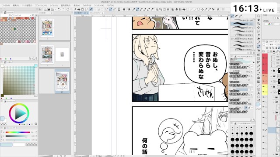
Task: Open page 1 thumbnail in page manager
Action: pos(47,28)
